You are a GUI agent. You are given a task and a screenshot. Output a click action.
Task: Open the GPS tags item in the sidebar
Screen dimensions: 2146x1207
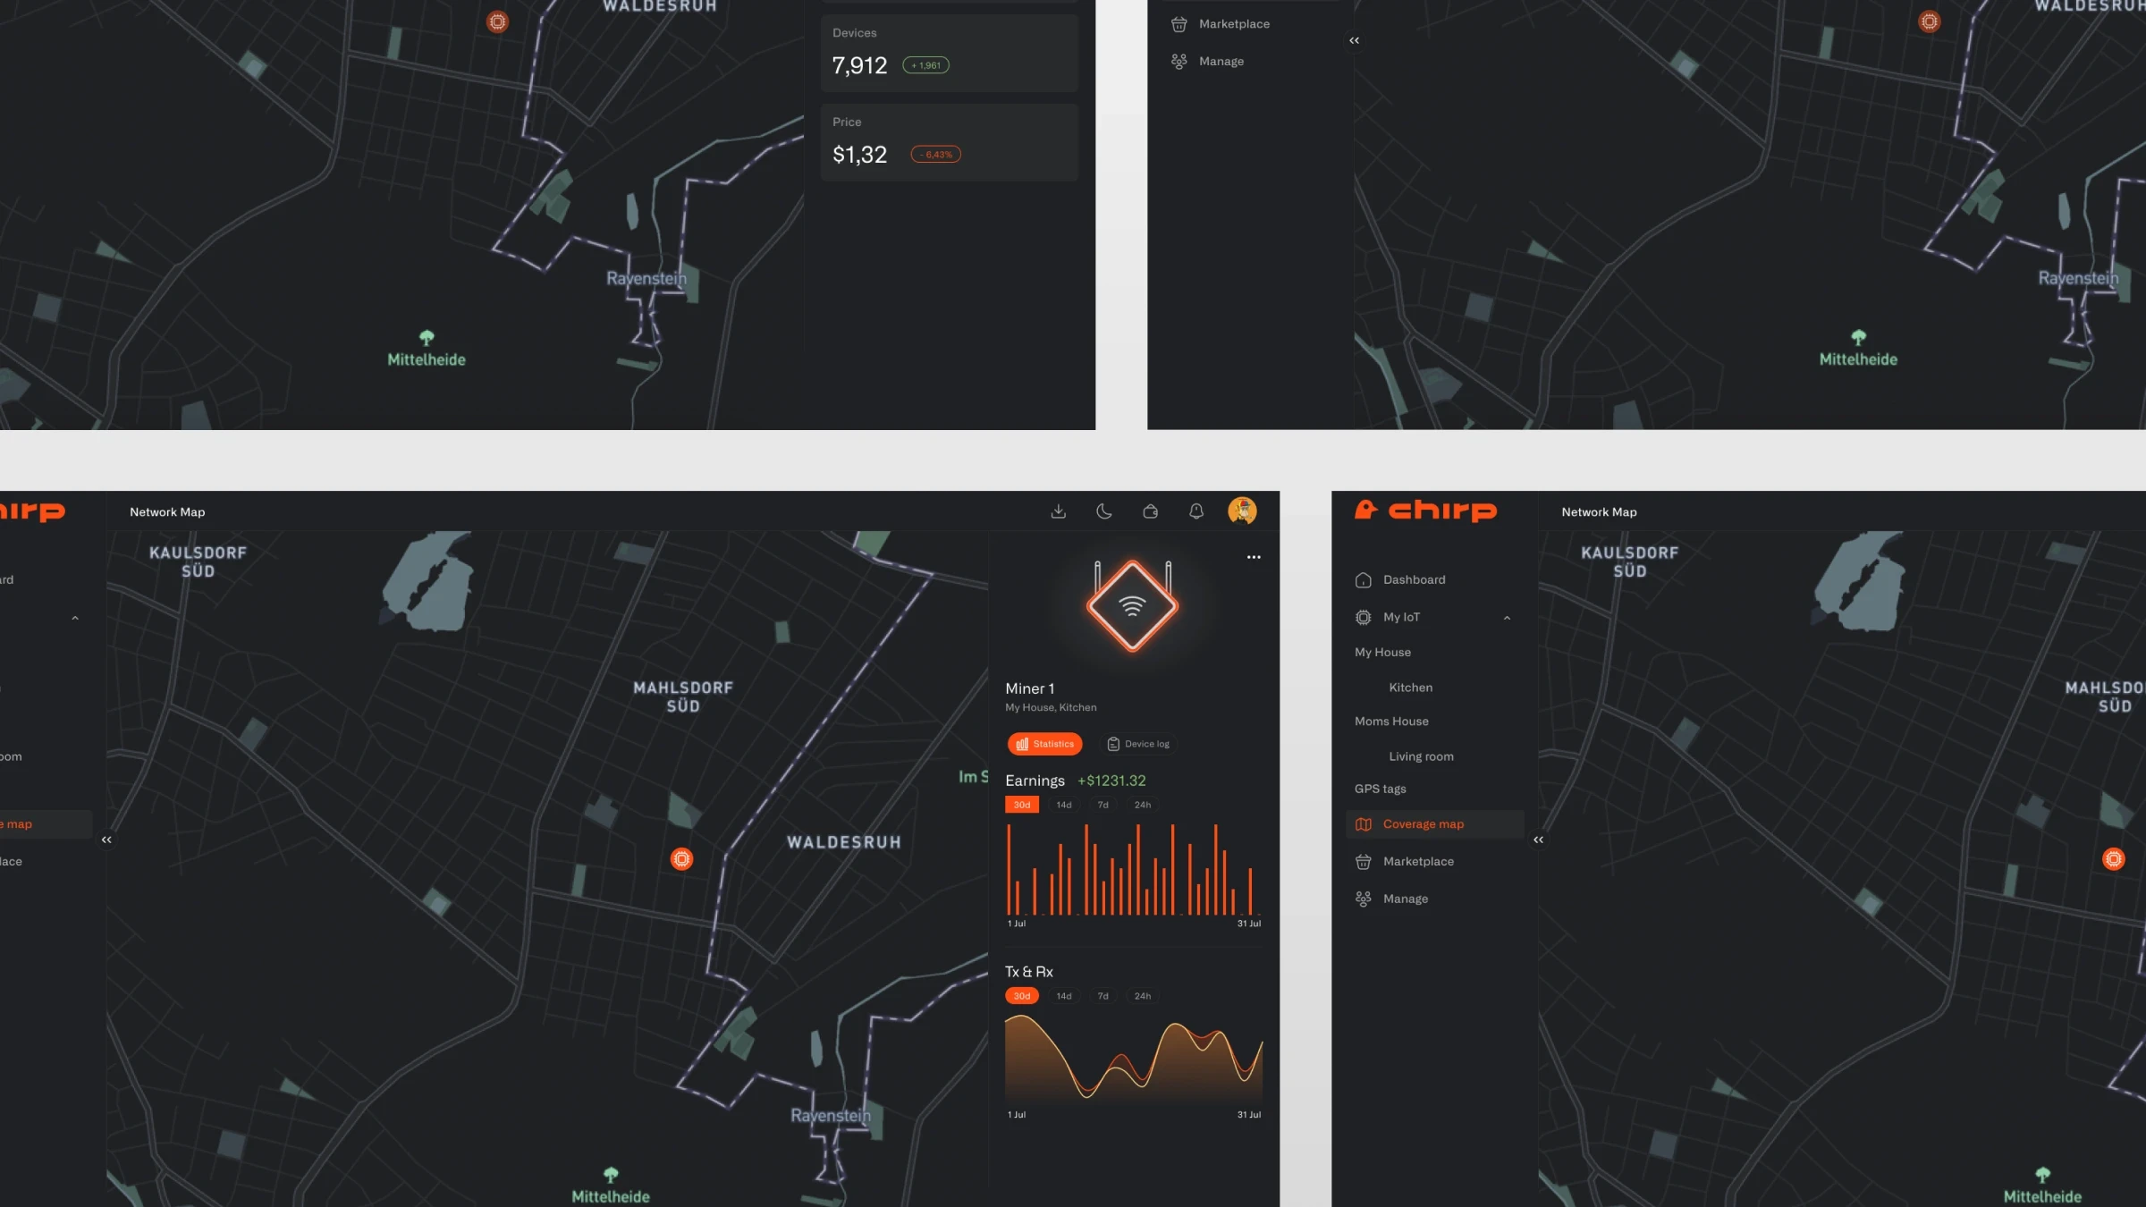coord(1380,789)
